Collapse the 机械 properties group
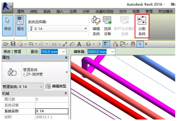This screenshot has width=177, height=121. click(66, 93)
